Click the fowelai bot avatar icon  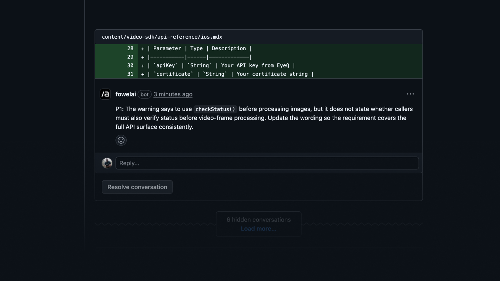tap(105, 94)
